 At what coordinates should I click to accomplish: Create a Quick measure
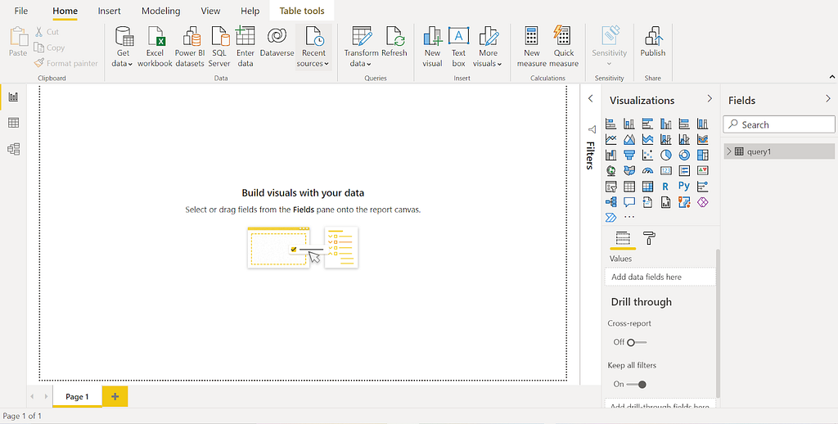(x=564, y=47)
